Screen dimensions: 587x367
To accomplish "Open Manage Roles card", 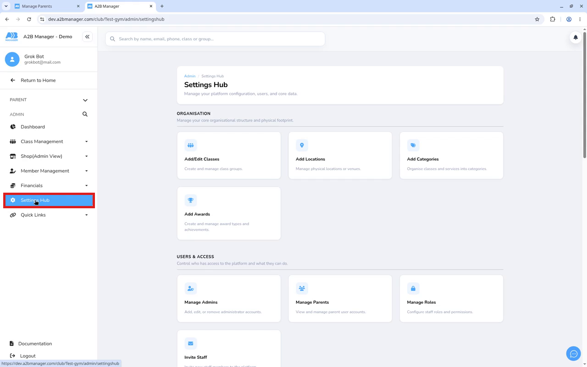I will [452, 299].
